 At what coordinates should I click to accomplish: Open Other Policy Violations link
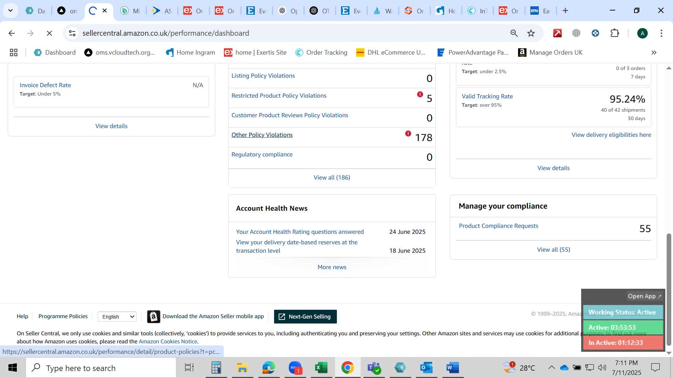262,135
